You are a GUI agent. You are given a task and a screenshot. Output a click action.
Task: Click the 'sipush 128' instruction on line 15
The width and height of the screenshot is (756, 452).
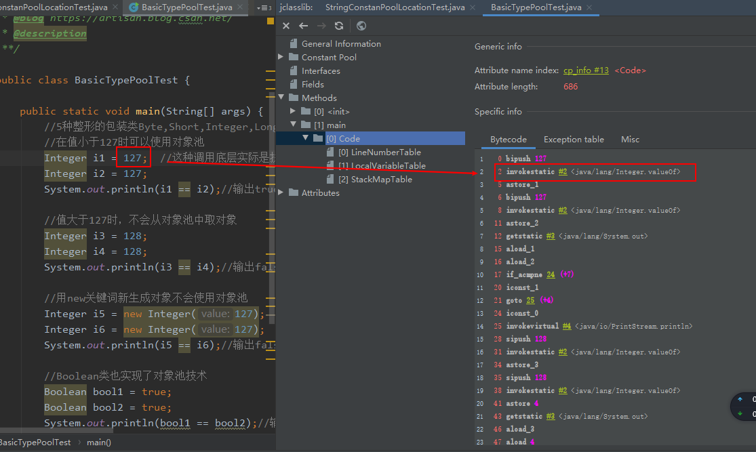click(x=526, y=339)
